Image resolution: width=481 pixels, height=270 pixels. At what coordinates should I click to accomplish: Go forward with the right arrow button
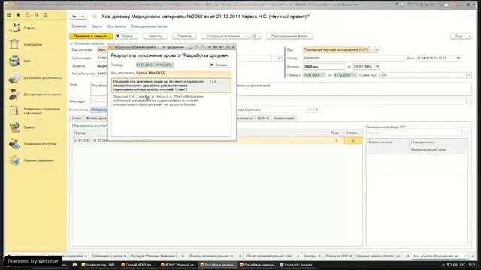[83, 16]
